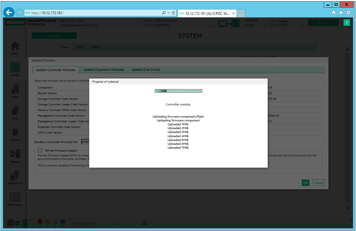Select the Front view tab
The image size is (356, 231).
[x=65, y=47]
